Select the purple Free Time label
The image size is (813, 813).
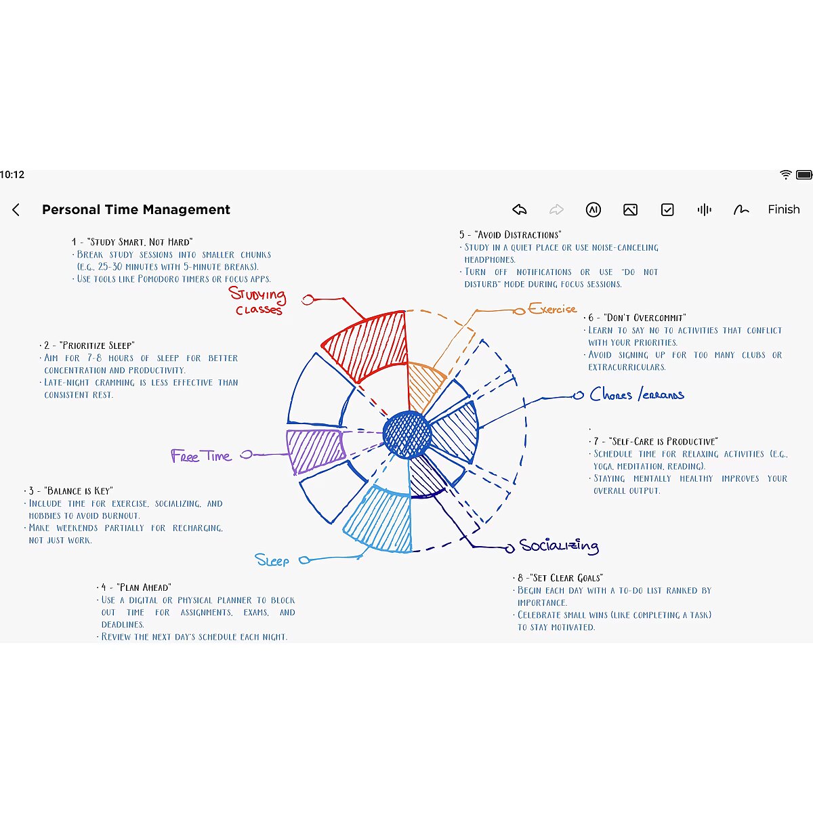201,456
